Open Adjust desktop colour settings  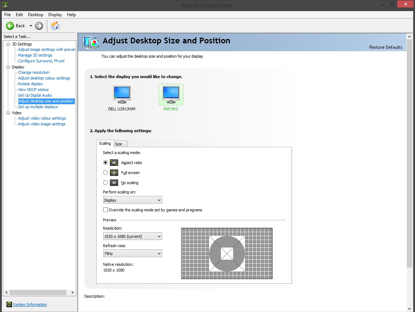(44, 78)
